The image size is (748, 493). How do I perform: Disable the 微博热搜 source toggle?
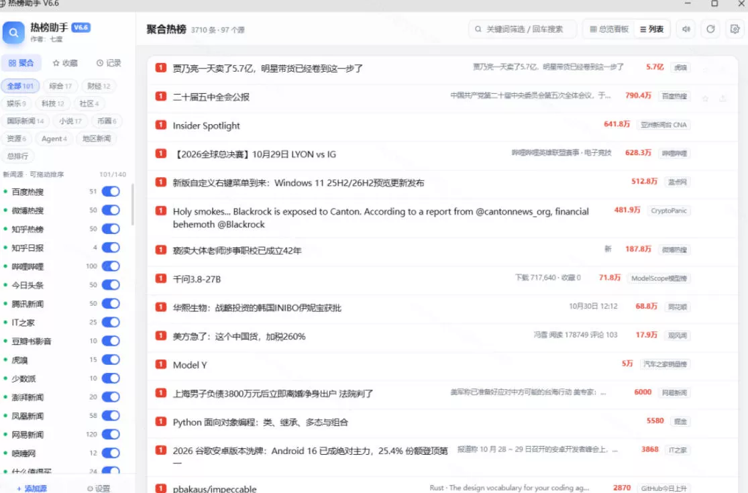click(x=111, y=210)
